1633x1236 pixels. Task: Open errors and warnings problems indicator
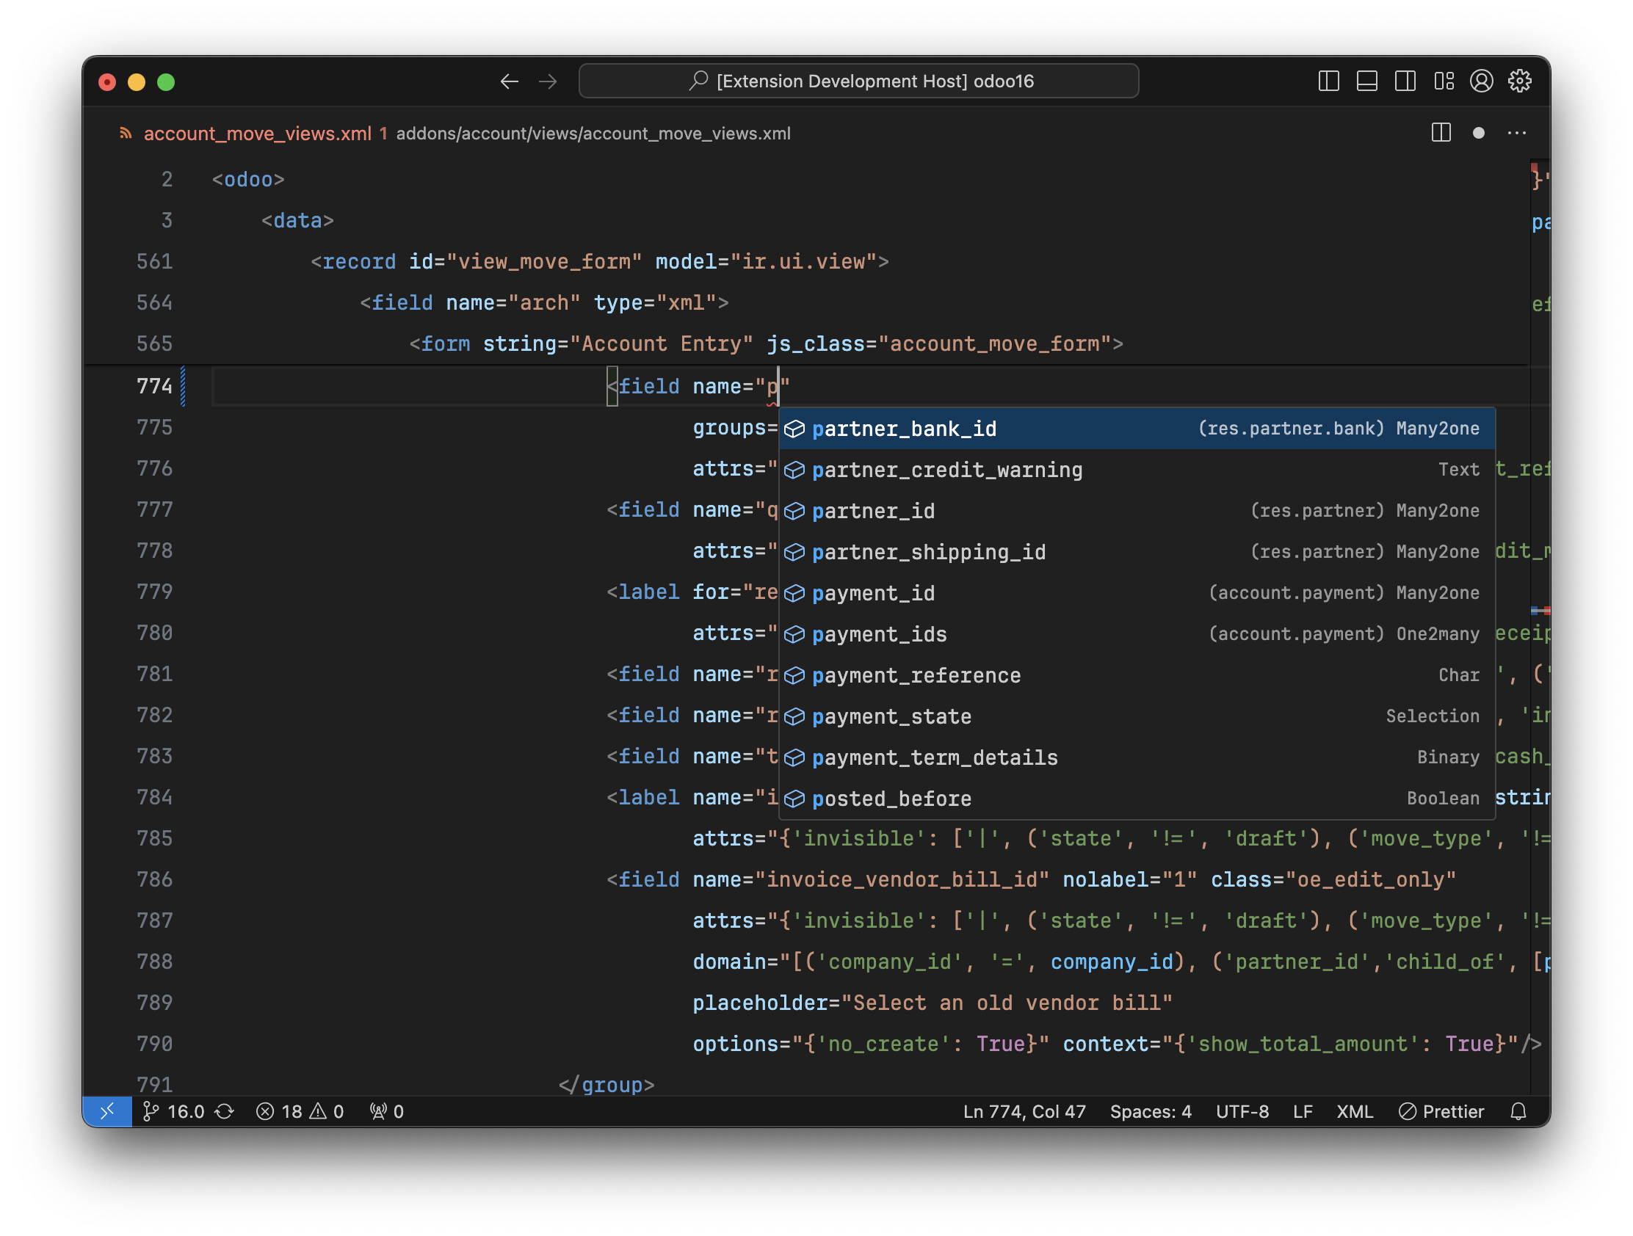(x=300, y=1111)
